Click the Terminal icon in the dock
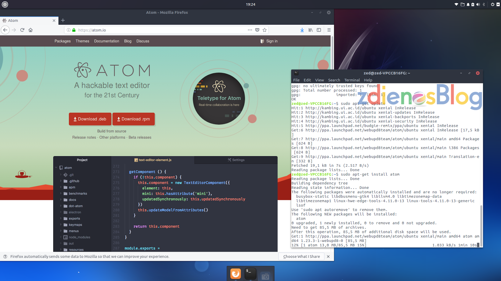This screenshot has width=501, height=281. (250, 274)
